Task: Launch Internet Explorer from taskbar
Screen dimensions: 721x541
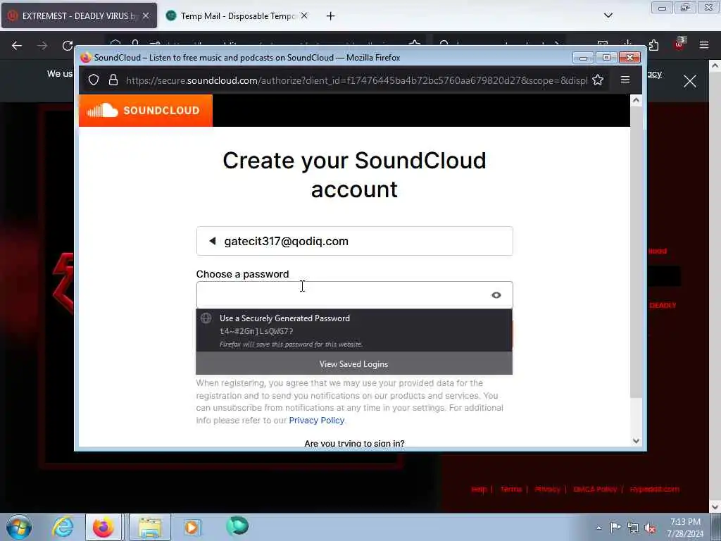Action: coord(62,527)
